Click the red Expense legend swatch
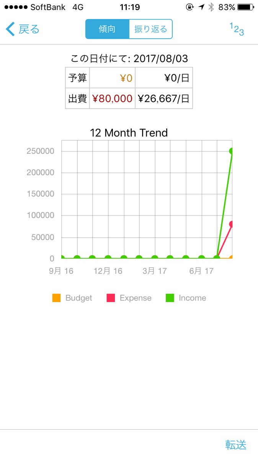This screenshot has height=460, width=258. point(111,298)
